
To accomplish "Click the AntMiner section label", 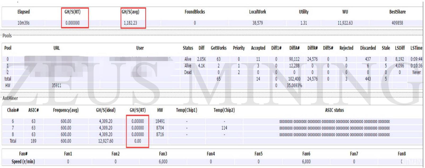I will 10,98.
